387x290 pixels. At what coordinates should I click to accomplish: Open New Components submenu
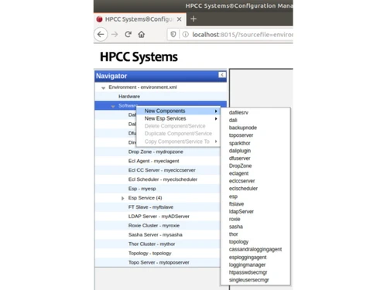[x=178, y=111]
